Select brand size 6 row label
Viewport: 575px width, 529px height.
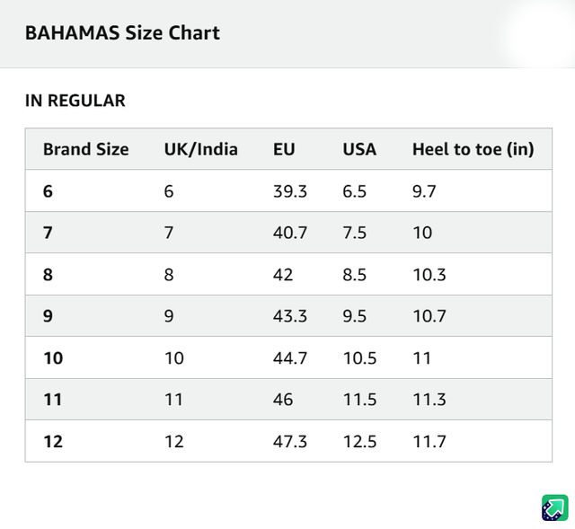coord(48,191)
